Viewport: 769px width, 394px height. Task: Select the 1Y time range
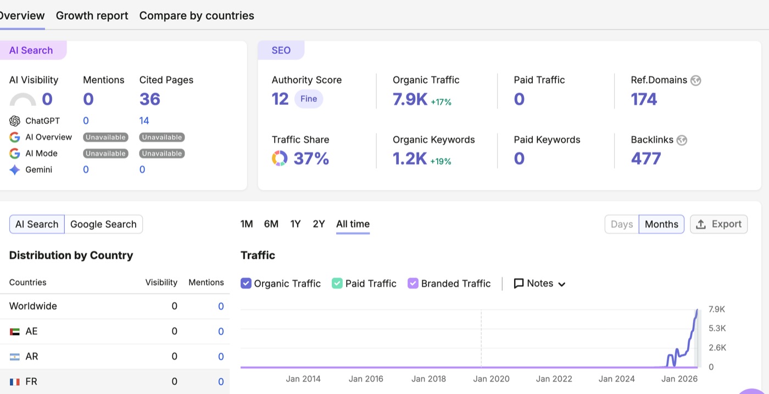click(296, 224)
